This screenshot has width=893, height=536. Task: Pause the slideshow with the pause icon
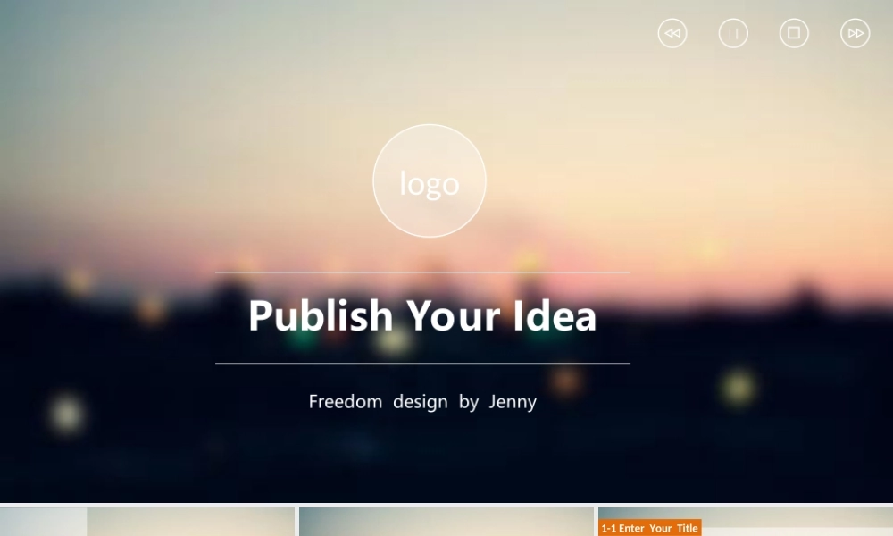coord(733,33)
